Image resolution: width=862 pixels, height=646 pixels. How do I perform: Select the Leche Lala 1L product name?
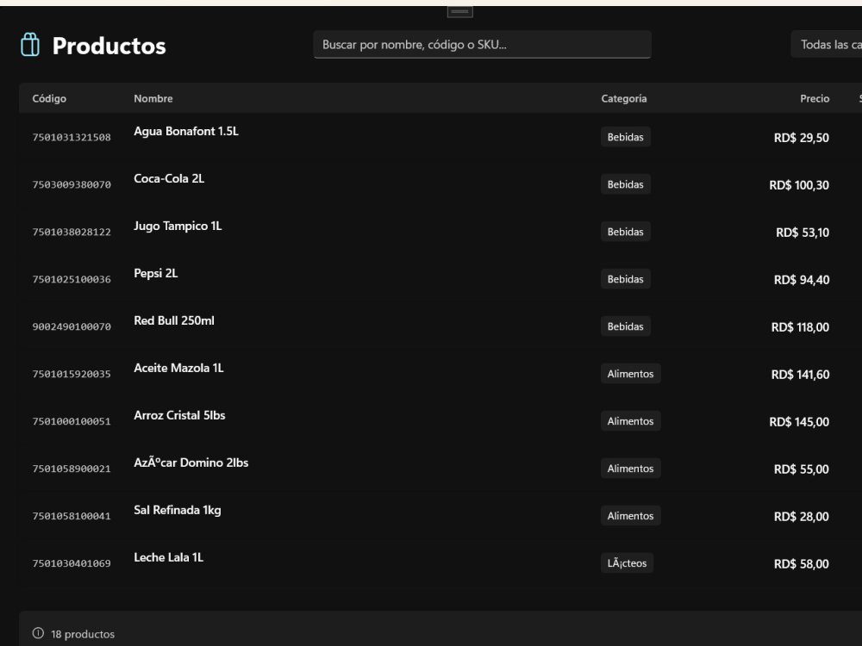168,557
